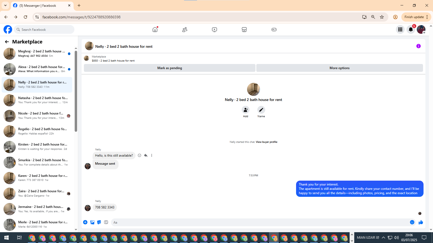
Task: Open the Facebook home feed icon
Action: (x=155, y=30)
